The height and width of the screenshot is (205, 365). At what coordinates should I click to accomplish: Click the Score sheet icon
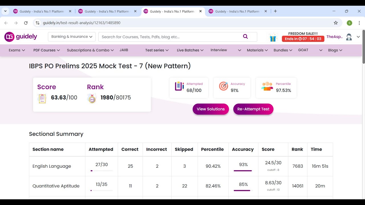pyautogui.click(x=42, y=99)
